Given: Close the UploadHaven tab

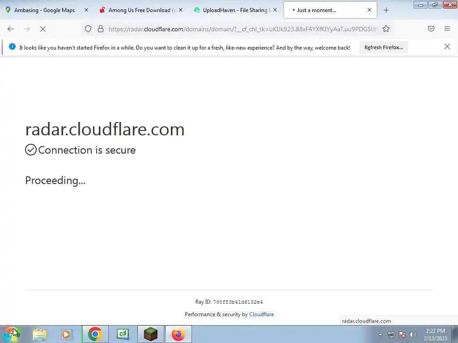Looking at the screenshot, I should (x=275, y=10).
